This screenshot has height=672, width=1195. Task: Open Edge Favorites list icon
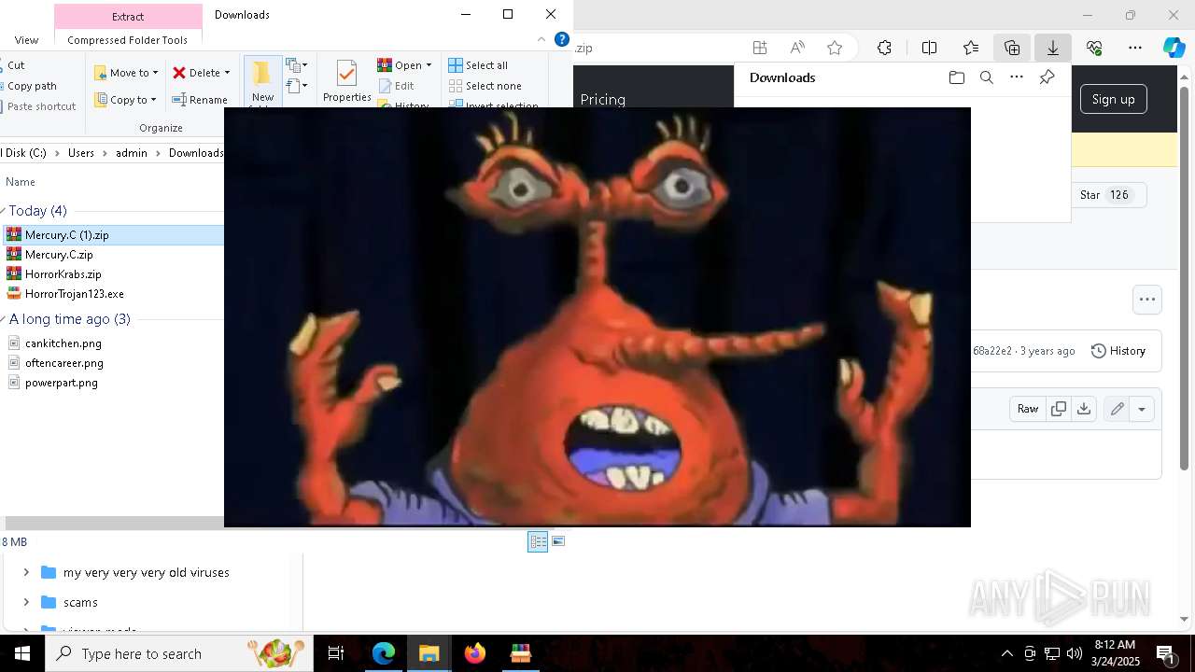point(971,48)
